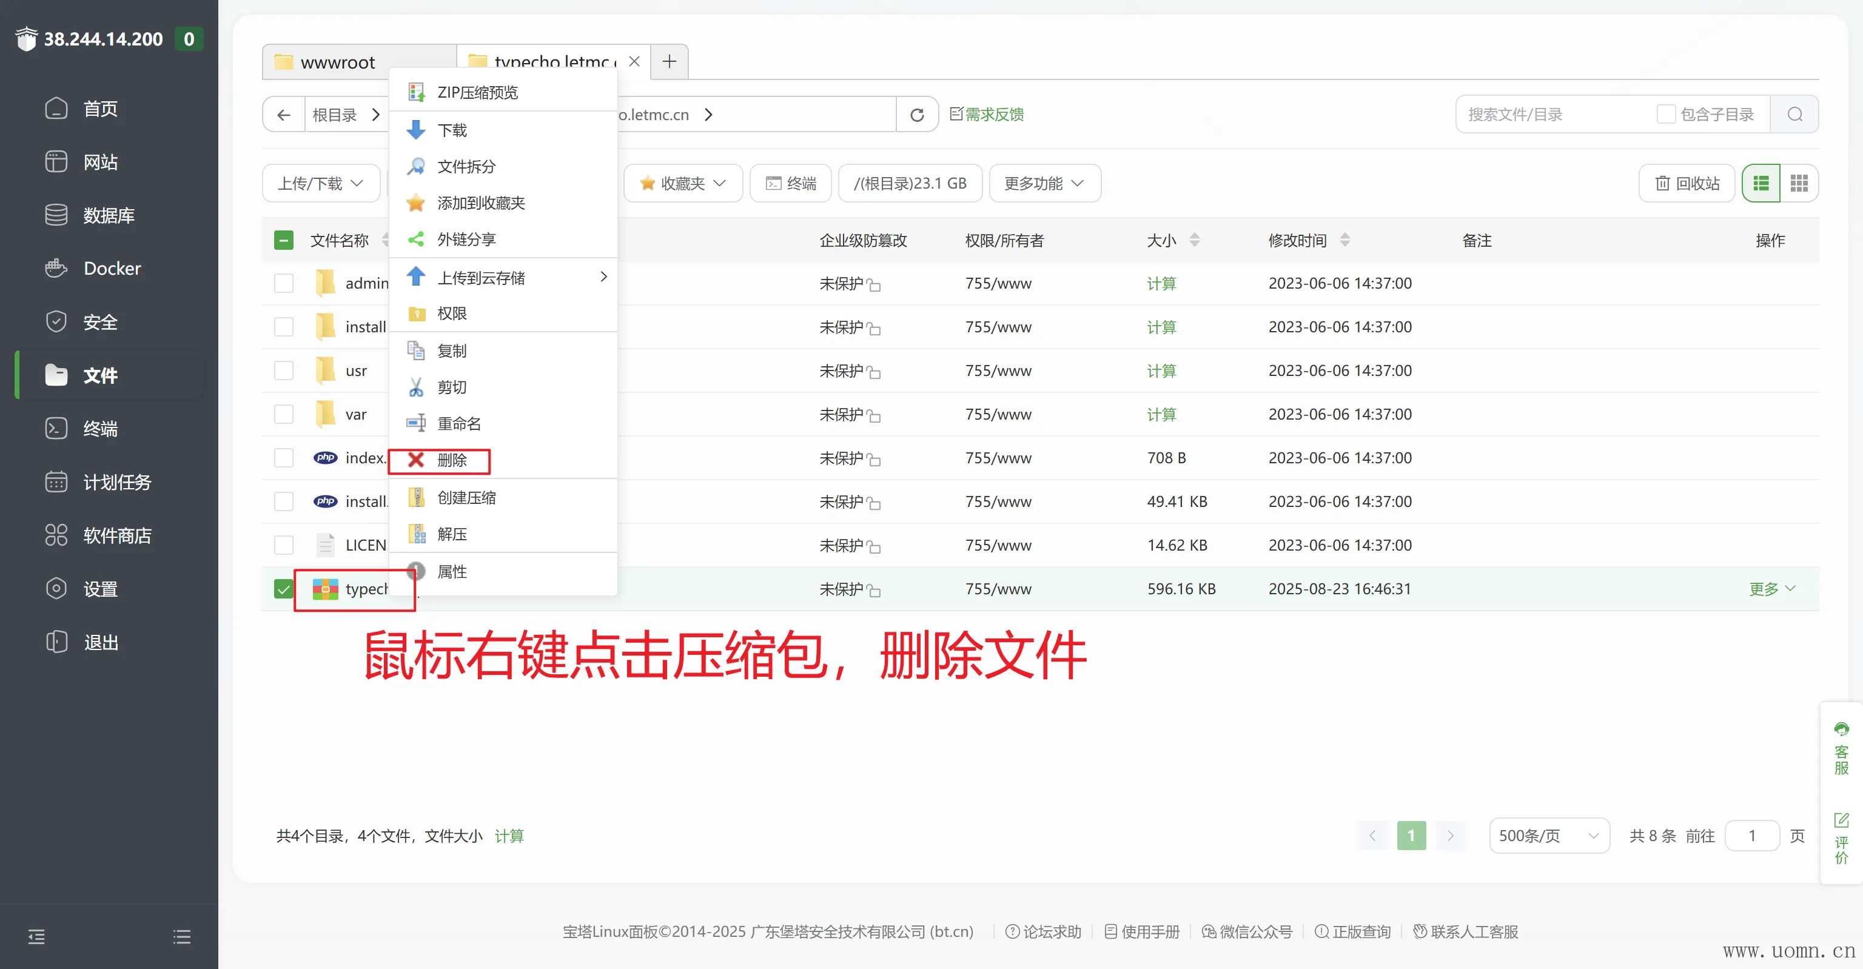The image size is (1863, 969).
Task: Choose 删除 from the context menu
Action: 451,460
